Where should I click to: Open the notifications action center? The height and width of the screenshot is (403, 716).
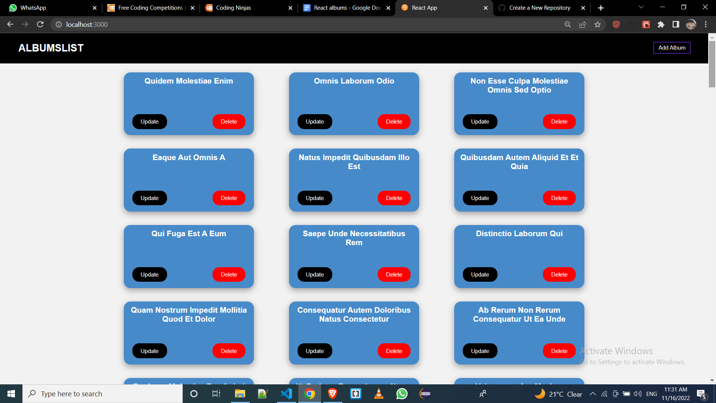(701, 394)
